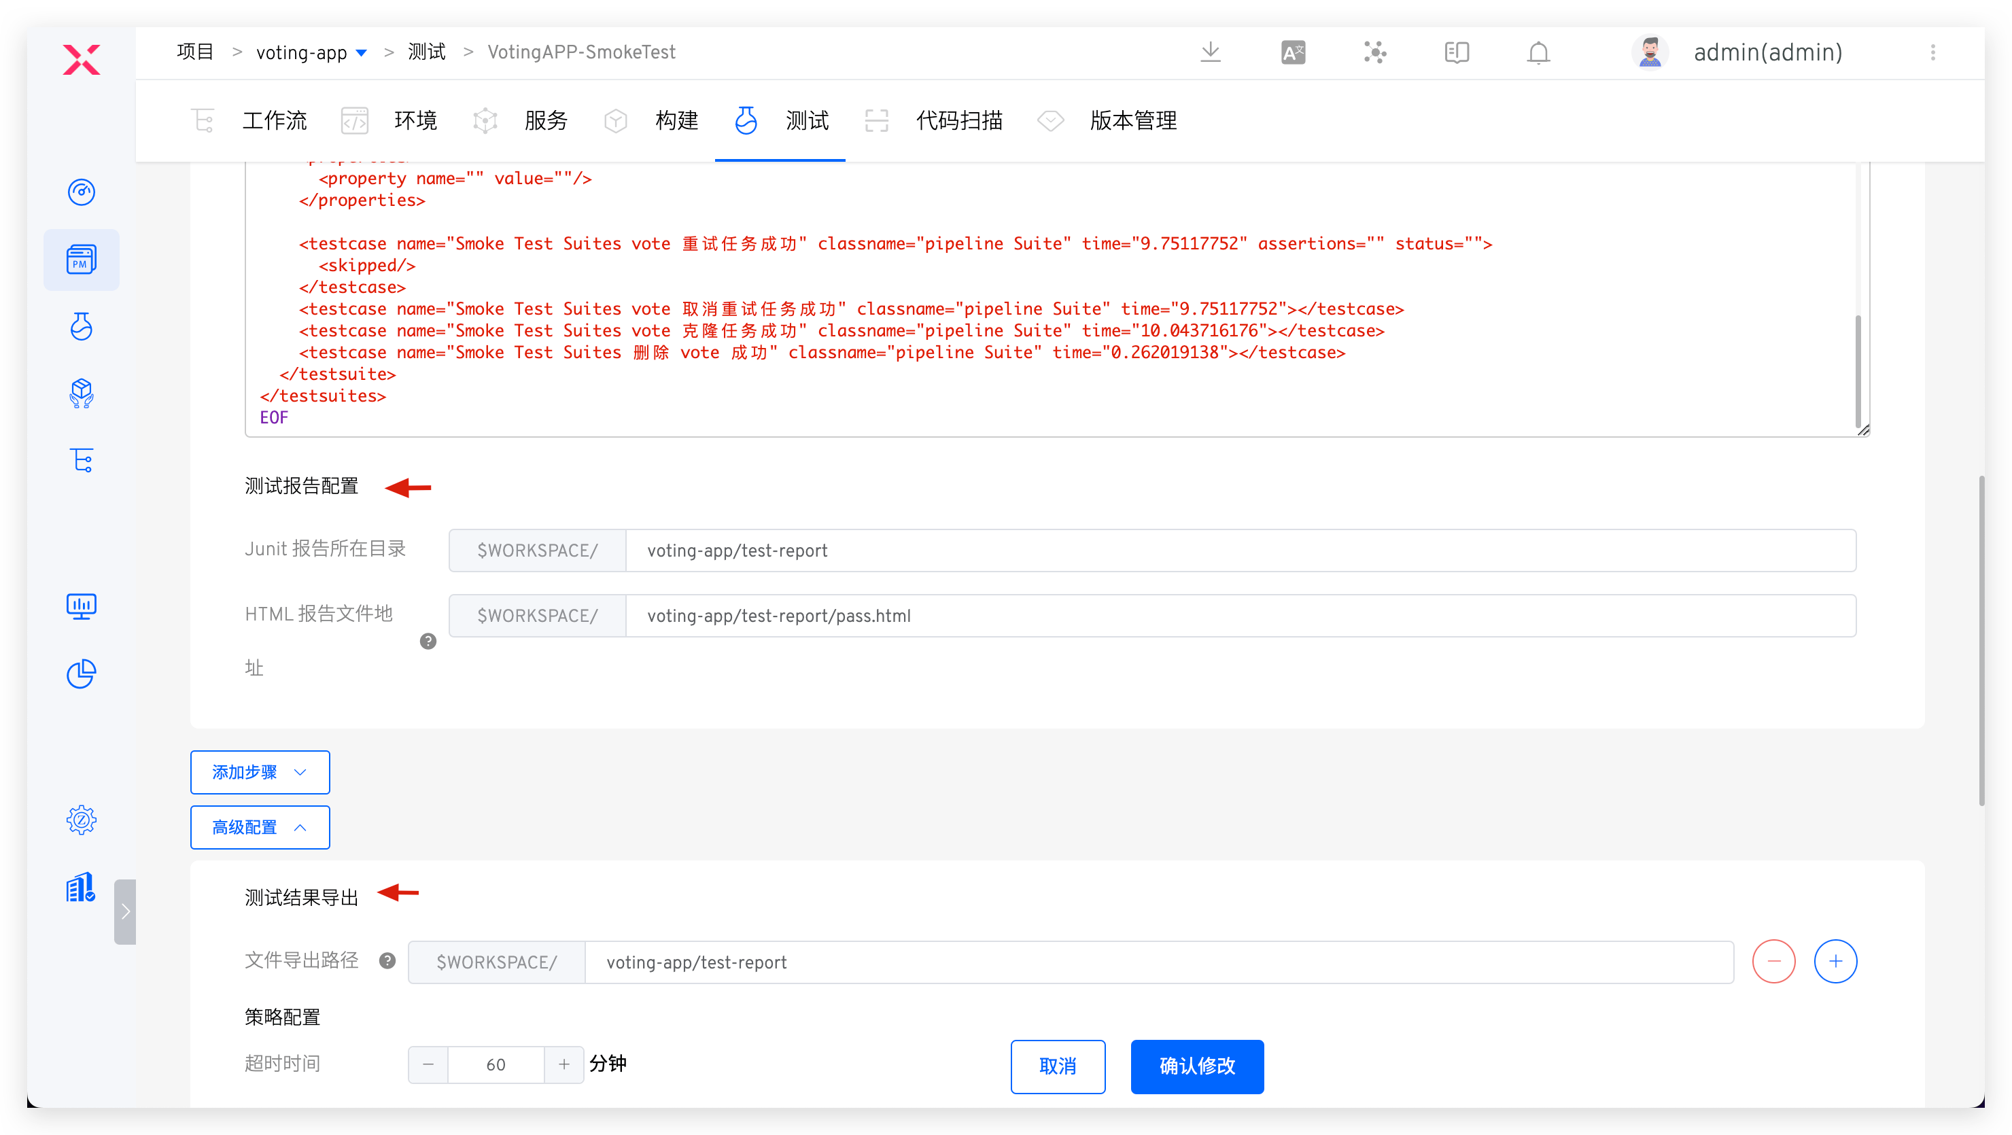Switch to the 工作流 tab
The width and height of the screenshot is (2012, 1135).
(x=274, y=121)
